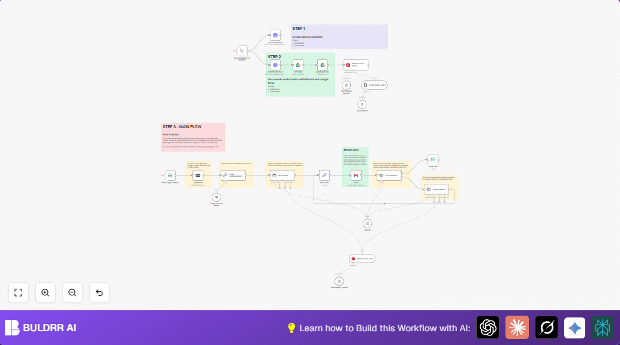
Task: Select the top Qdrant Vector Store node
Action: [x=356, y=65]
